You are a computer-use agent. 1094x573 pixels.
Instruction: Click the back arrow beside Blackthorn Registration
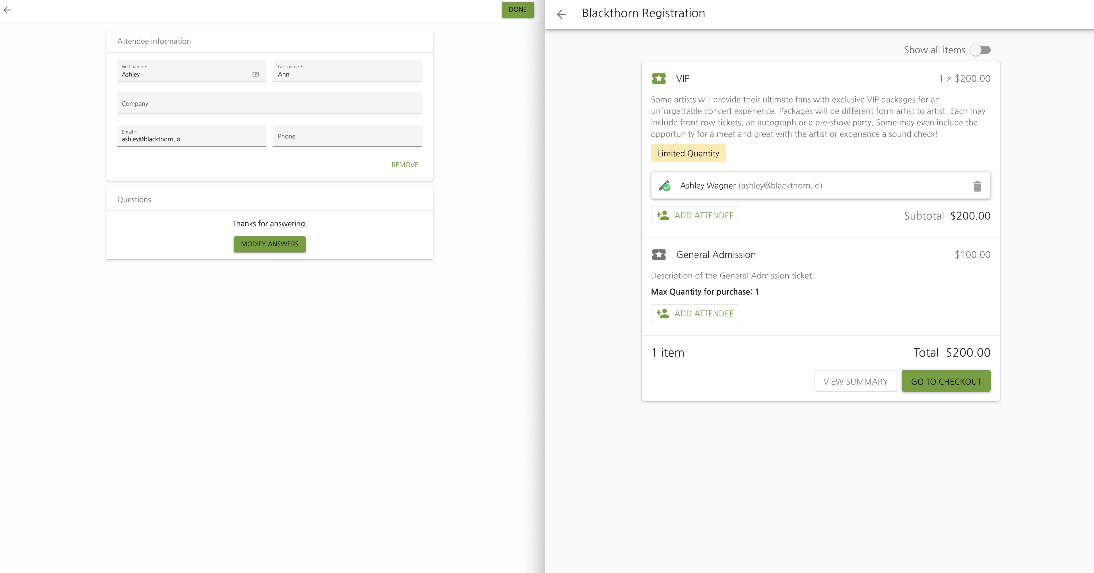(561, 14)
